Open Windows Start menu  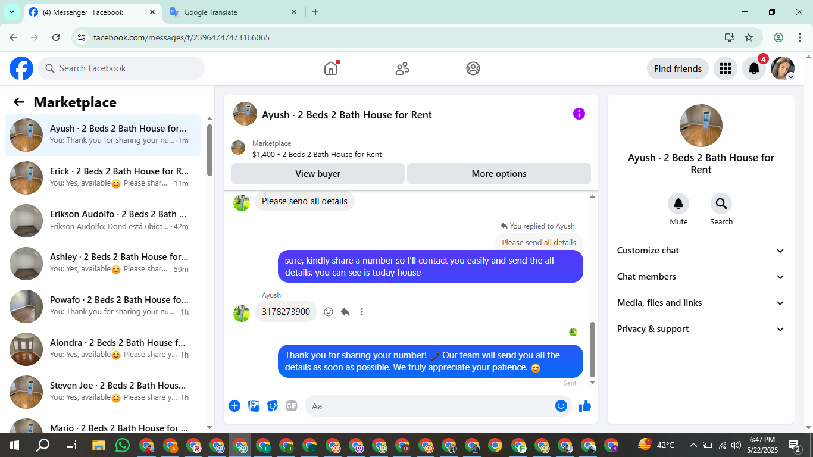pyautogui.click(x=14, y=445)
